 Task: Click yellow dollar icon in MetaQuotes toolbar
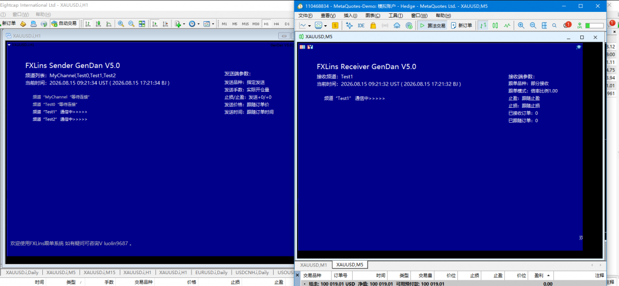click(335, 25)
